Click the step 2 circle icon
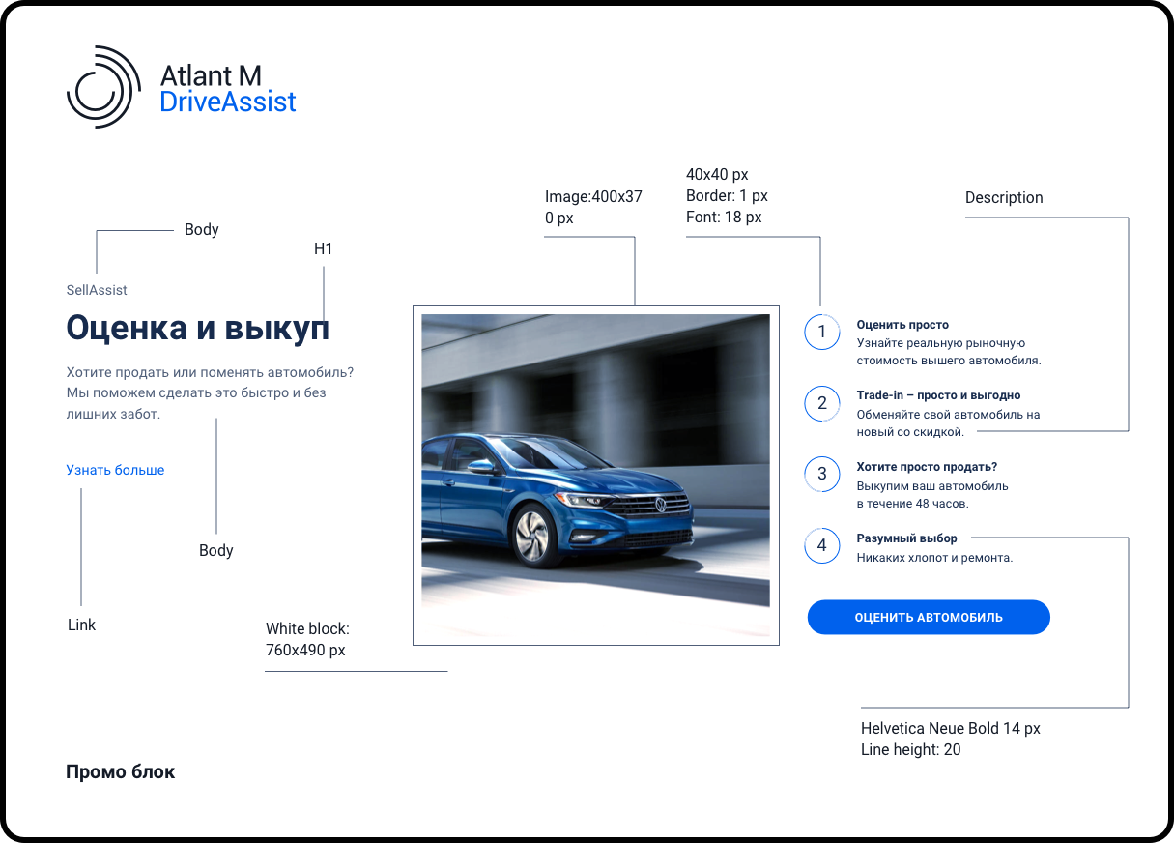 click(x=822, y=403)
